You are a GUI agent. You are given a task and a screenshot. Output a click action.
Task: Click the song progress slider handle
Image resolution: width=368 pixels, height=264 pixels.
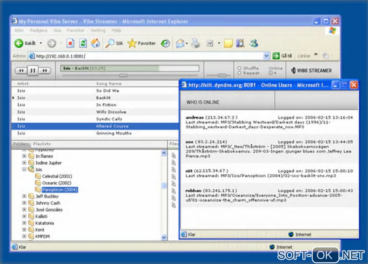click(x=123, y=76)
